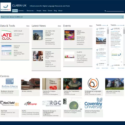
Task: Click View on Twitter under CLARIN UK tweets
Action: click(x=105, y=68)
